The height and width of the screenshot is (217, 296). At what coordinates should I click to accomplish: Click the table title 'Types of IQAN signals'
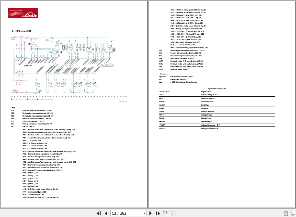217,88
